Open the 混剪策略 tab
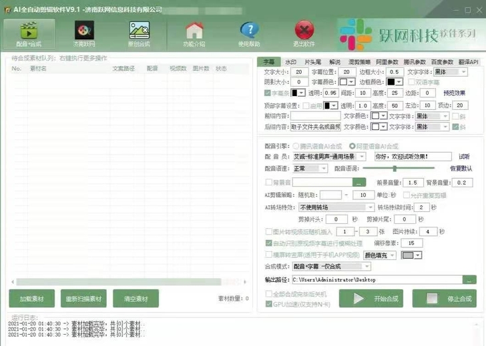 point(359,62)
